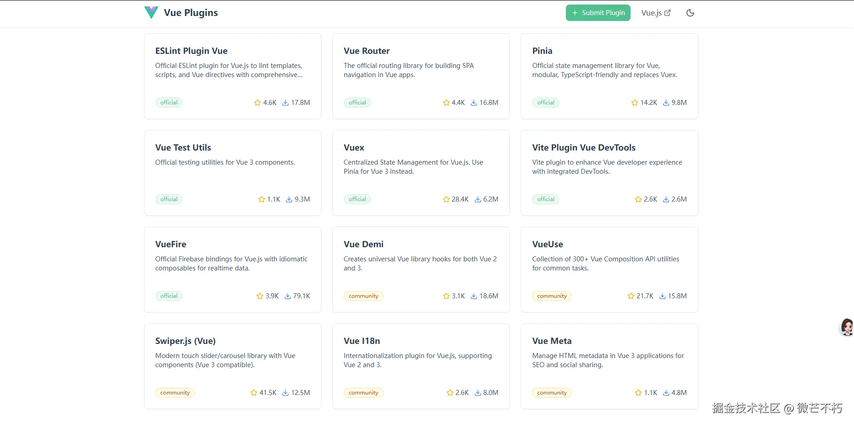
Task: Open the Vue I18n plugin card title
Action: pyautogui.click(x=362, y=341)
